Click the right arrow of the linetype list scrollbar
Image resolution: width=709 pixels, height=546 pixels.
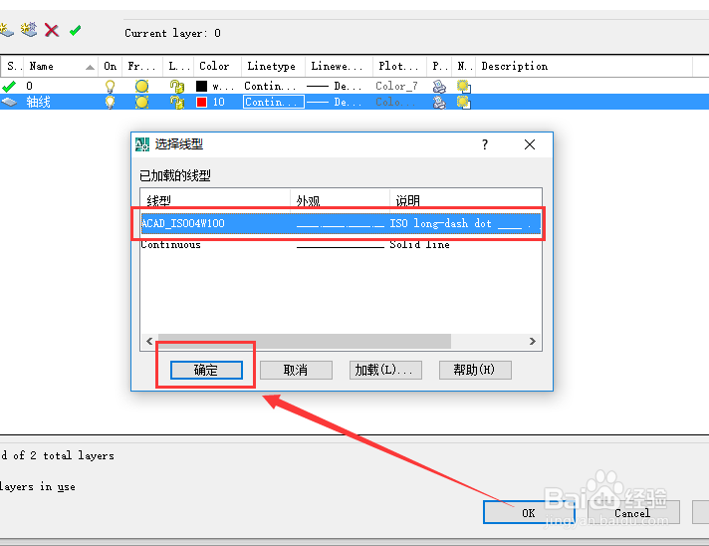(x=533, y=341)
